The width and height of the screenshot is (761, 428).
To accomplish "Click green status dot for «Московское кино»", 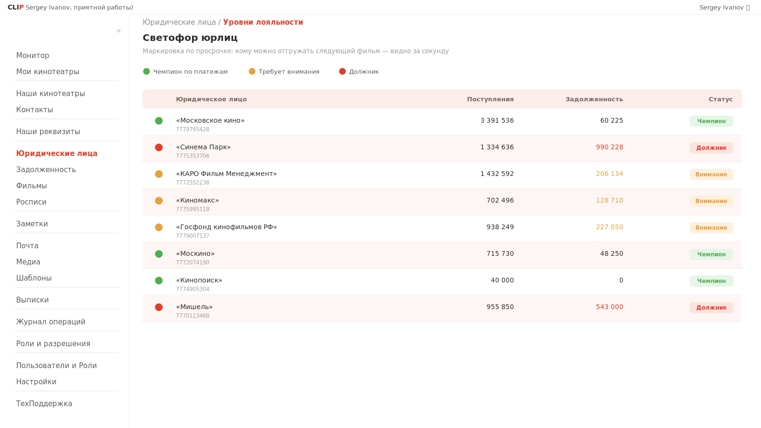I will tap(159, 121).
